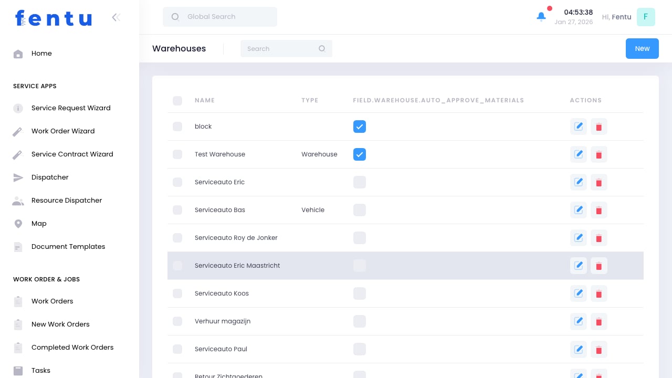
Task: Delete the Serviceauto Eric row
Action: pos(599,182)
